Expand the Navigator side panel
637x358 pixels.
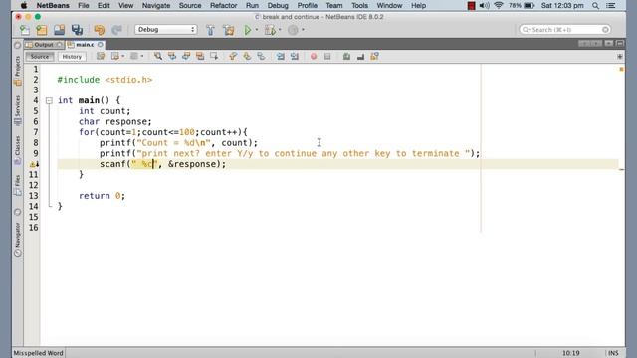point(18,240)
